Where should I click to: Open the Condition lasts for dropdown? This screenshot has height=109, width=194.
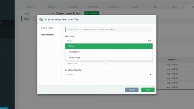point(109,74)
